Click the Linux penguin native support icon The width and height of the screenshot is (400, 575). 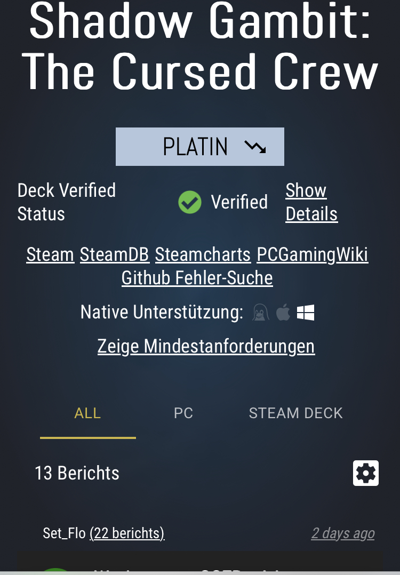(x=260, y=312)
